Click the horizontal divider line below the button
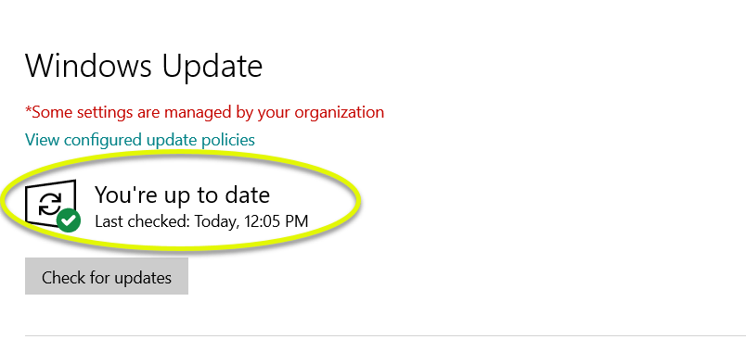The height and width of the screenshot is (352, 746). pos(385,336)
